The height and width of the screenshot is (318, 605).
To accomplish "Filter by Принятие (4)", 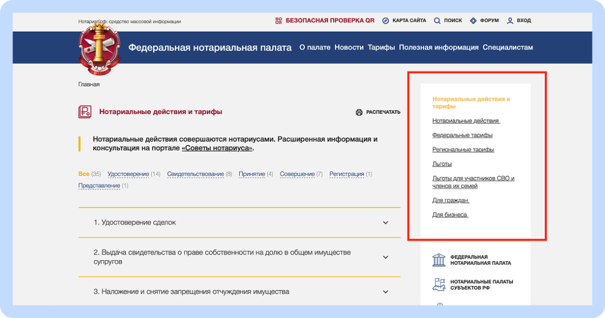I will [256, 174].
